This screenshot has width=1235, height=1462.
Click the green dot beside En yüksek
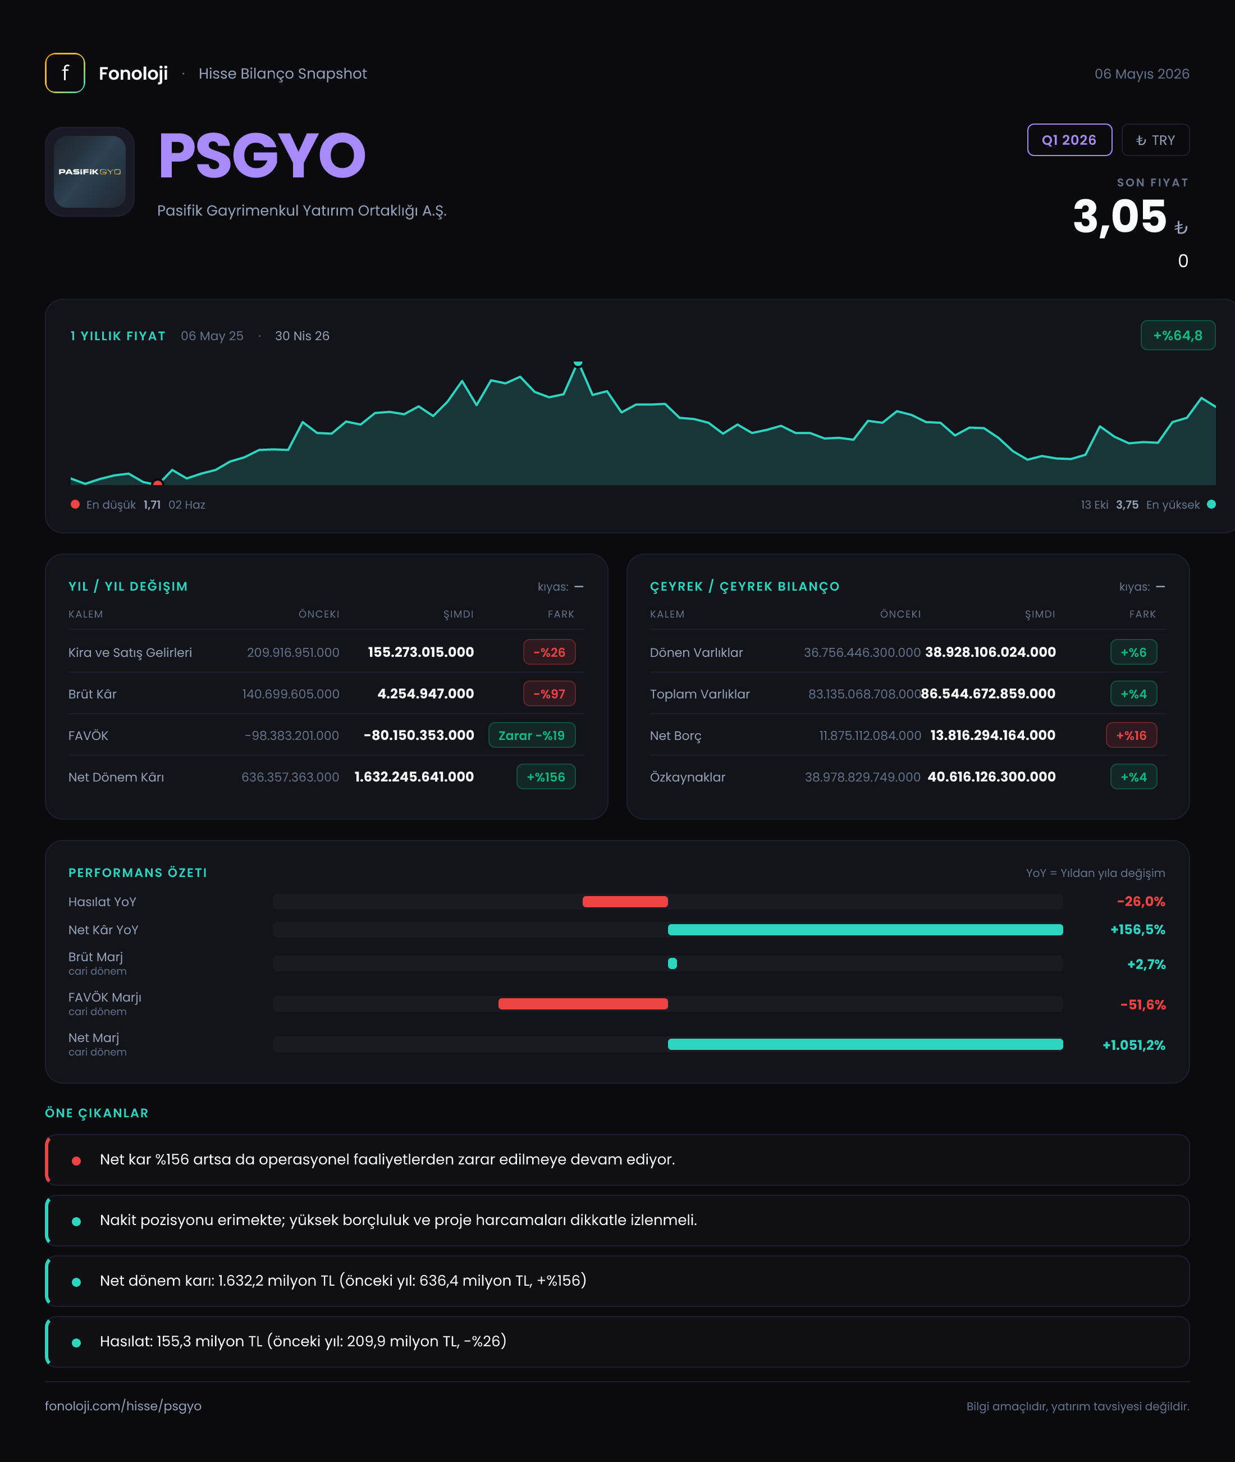coord(1211,504)
